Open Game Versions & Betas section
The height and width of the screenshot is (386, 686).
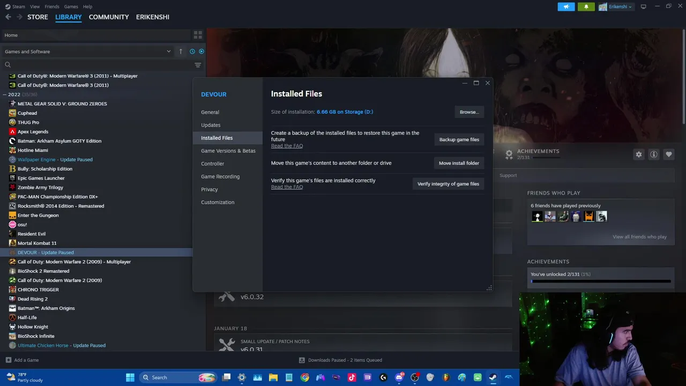pos(228,151)
